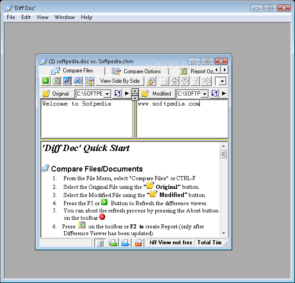Click the blue deletions status bar icon

(126, 243)
